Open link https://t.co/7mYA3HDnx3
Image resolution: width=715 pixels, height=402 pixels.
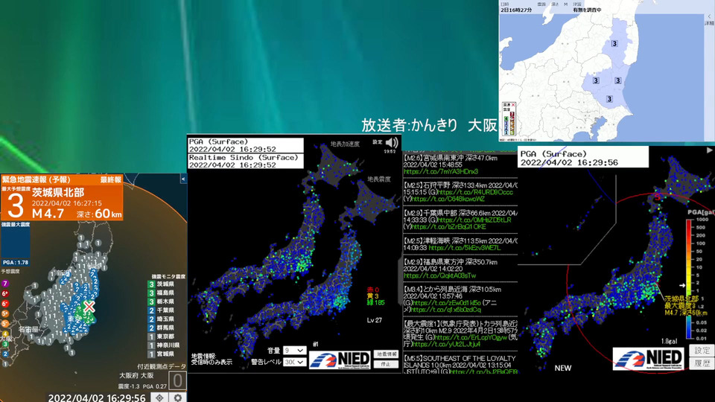[x=441, y=171]
